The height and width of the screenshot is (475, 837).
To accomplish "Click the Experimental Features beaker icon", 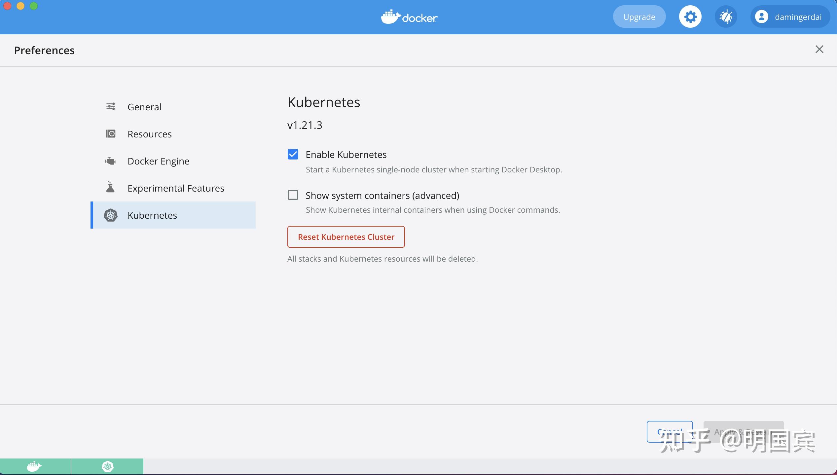I will click(x=110, y=188).
